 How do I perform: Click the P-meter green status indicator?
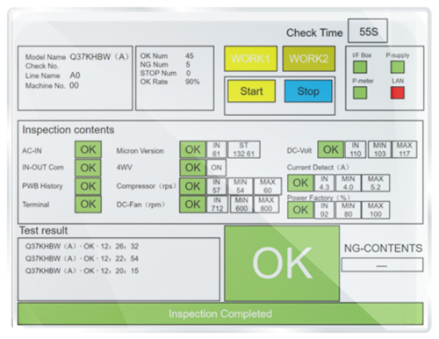[360, 92]
